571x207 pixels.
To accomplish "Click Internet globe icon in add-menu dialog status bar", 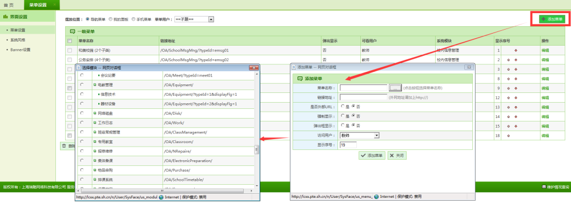I will coord(376,196).
